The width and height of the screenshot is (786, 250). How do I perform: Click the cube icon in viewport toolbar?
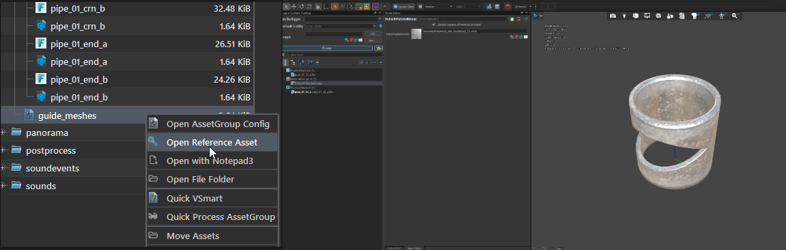click(636, 16)
